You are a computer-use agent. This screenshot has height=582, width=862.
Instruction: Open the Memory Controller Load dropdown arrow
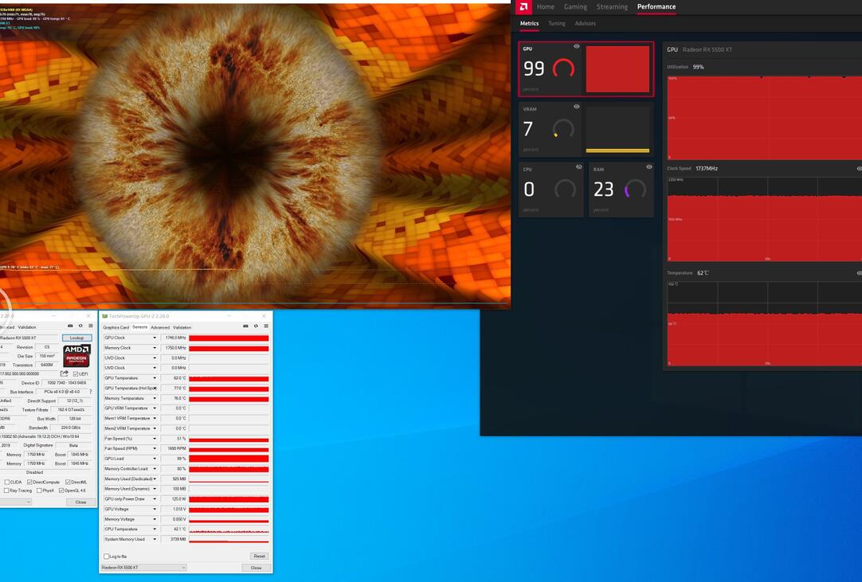pos(155,469)
